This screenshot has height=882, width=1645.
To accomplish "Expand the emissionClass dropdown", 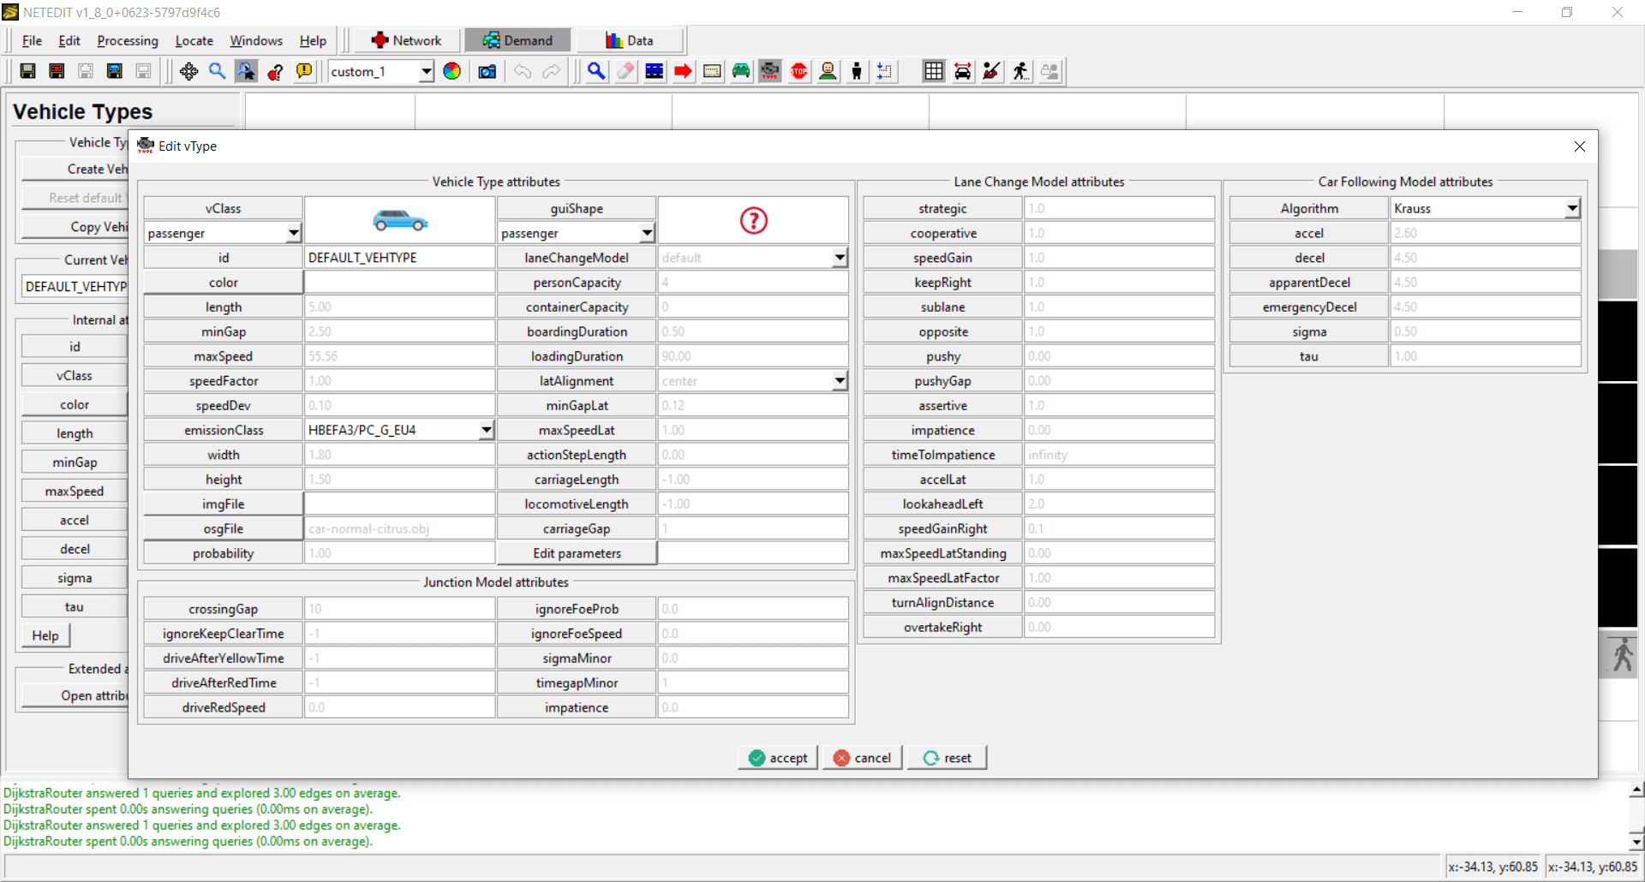I will coord(486,430).
